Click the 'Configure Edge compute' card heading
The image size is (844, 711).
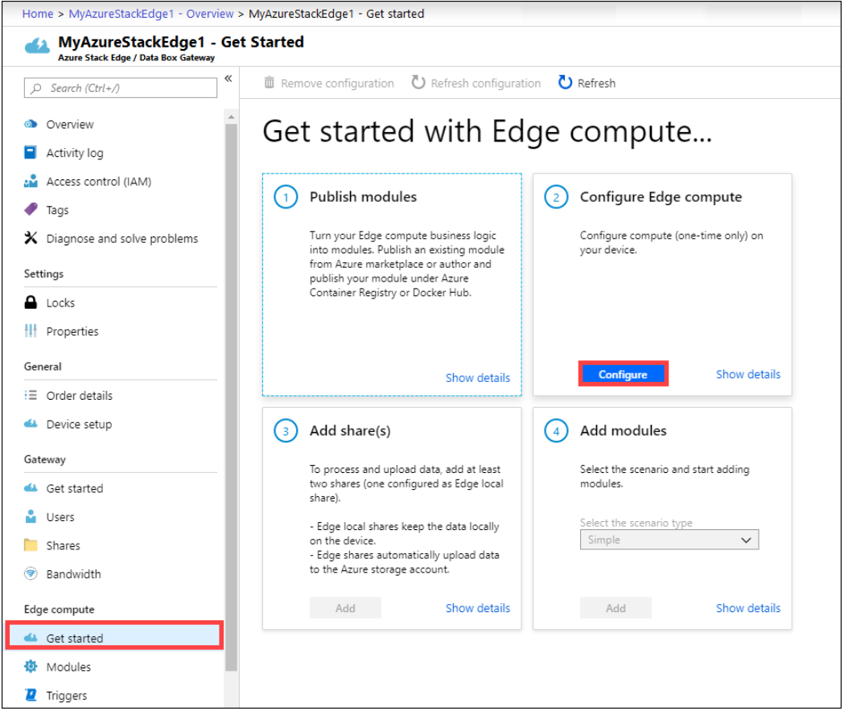pyautogui.click(x=661, y=197)
